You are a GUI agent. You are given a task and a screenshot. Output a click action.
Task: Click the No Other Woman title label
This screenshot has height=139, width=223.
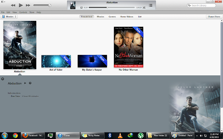pyautogui.click(x=128, y=69)
